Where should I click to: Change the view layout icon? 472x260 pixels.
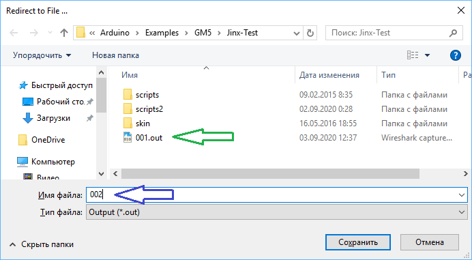[413, 55]
